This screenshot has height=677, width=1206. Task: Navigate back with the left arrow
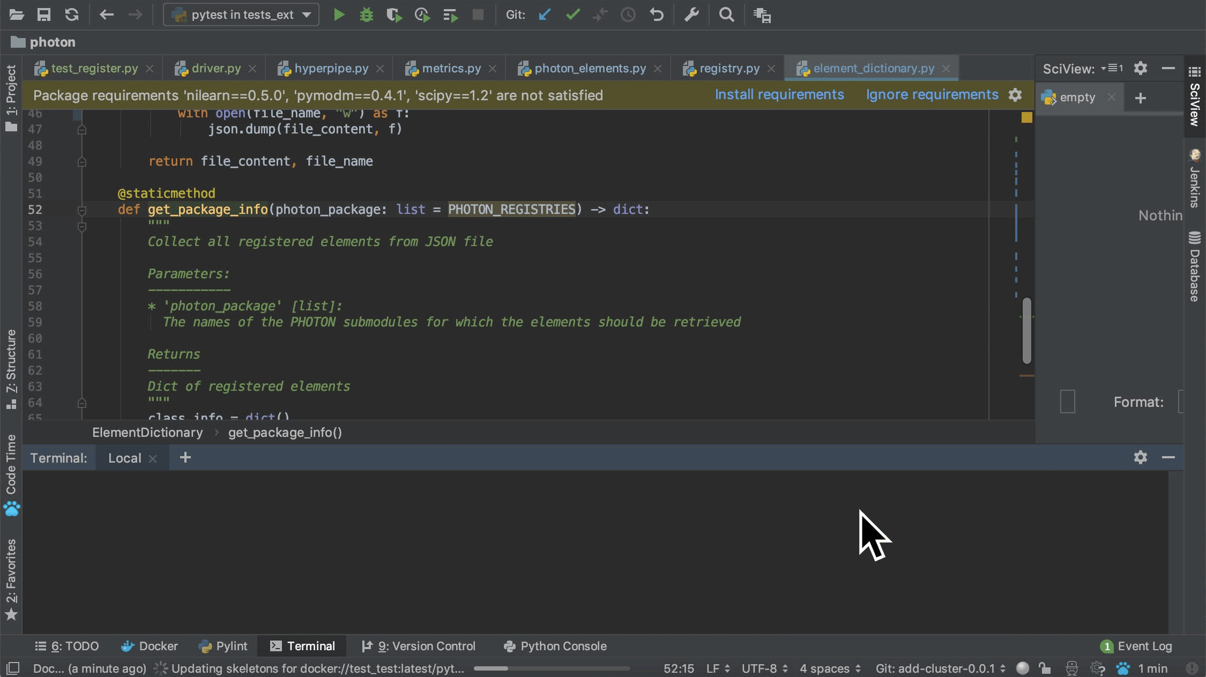click(107, 14)
